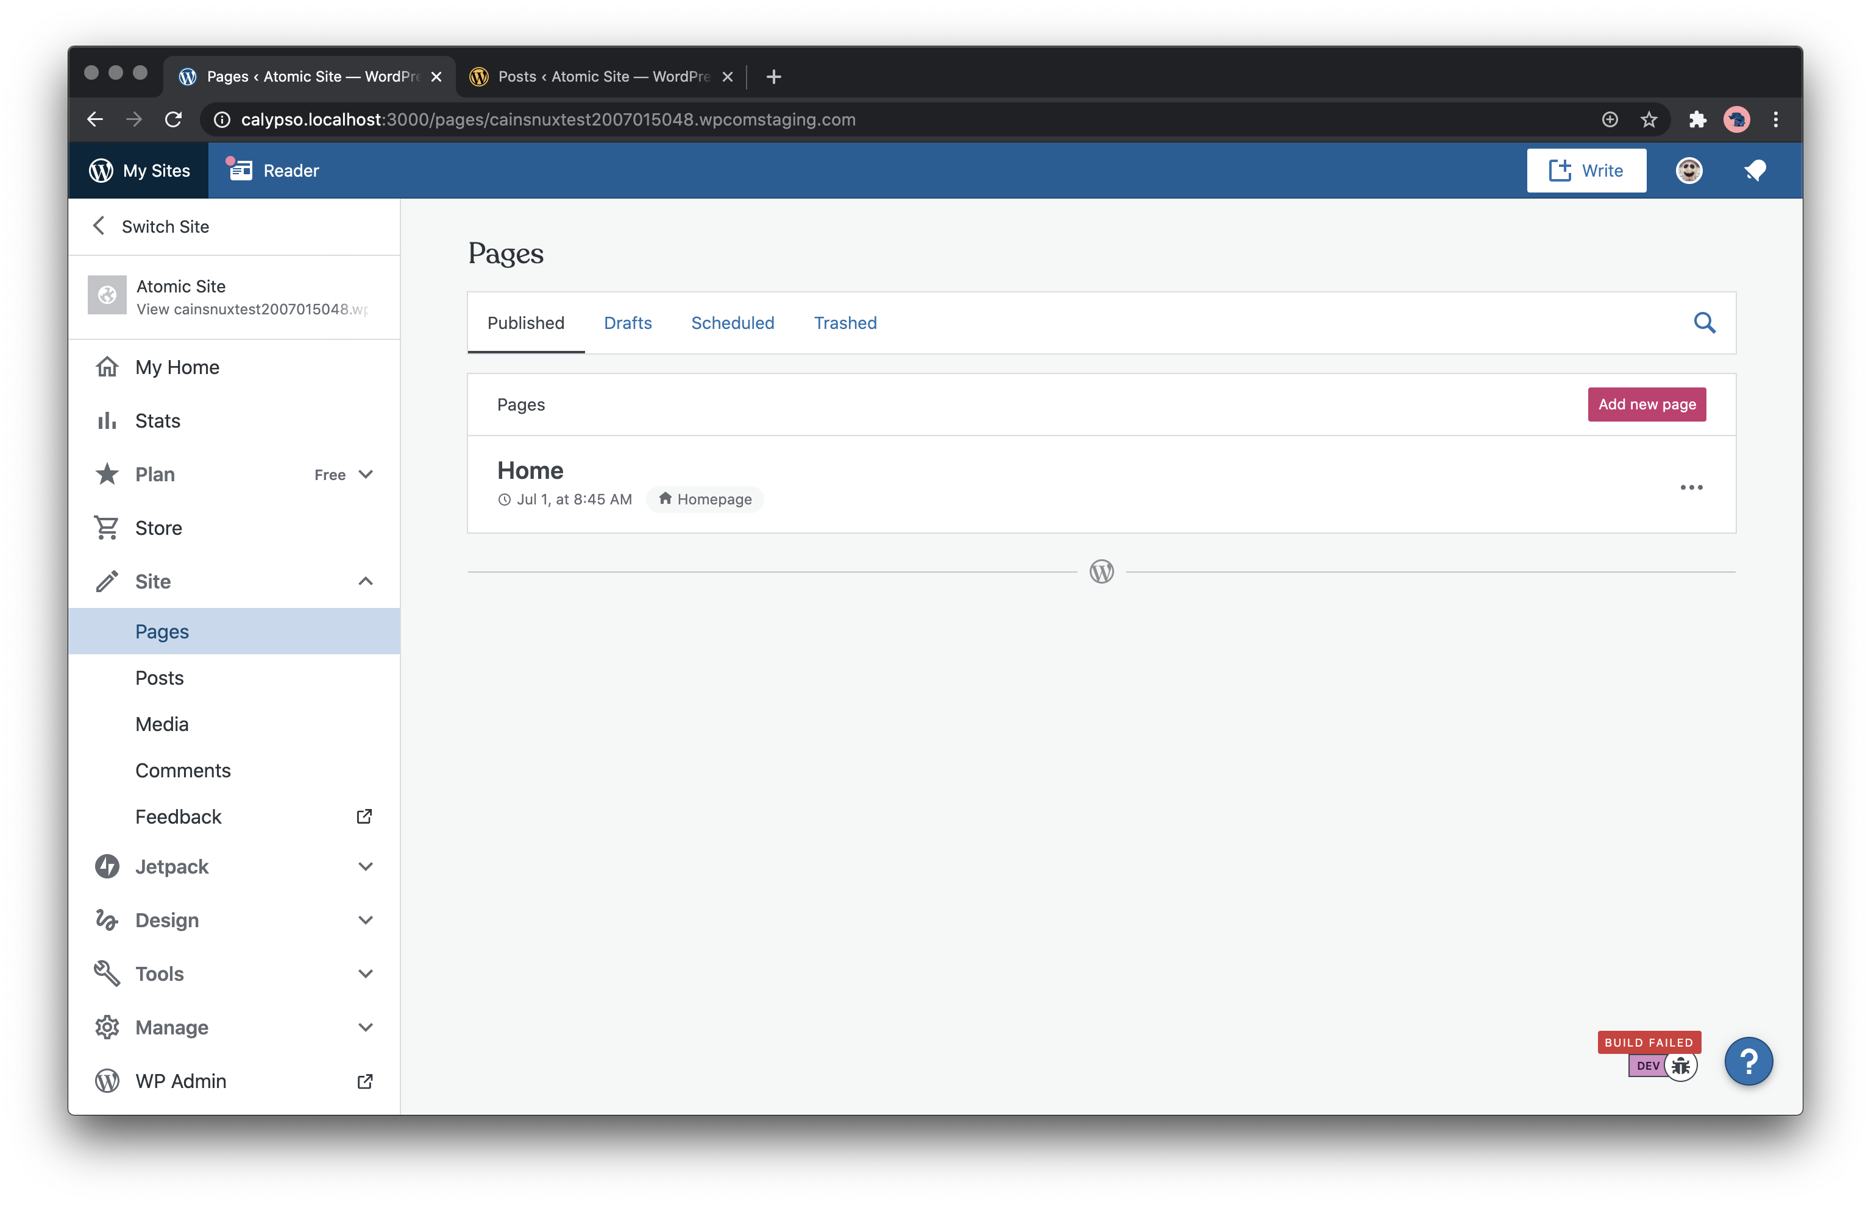Open the help question mark bubble
Screen dimensions: 1871x1205
click(1748, 1061)
